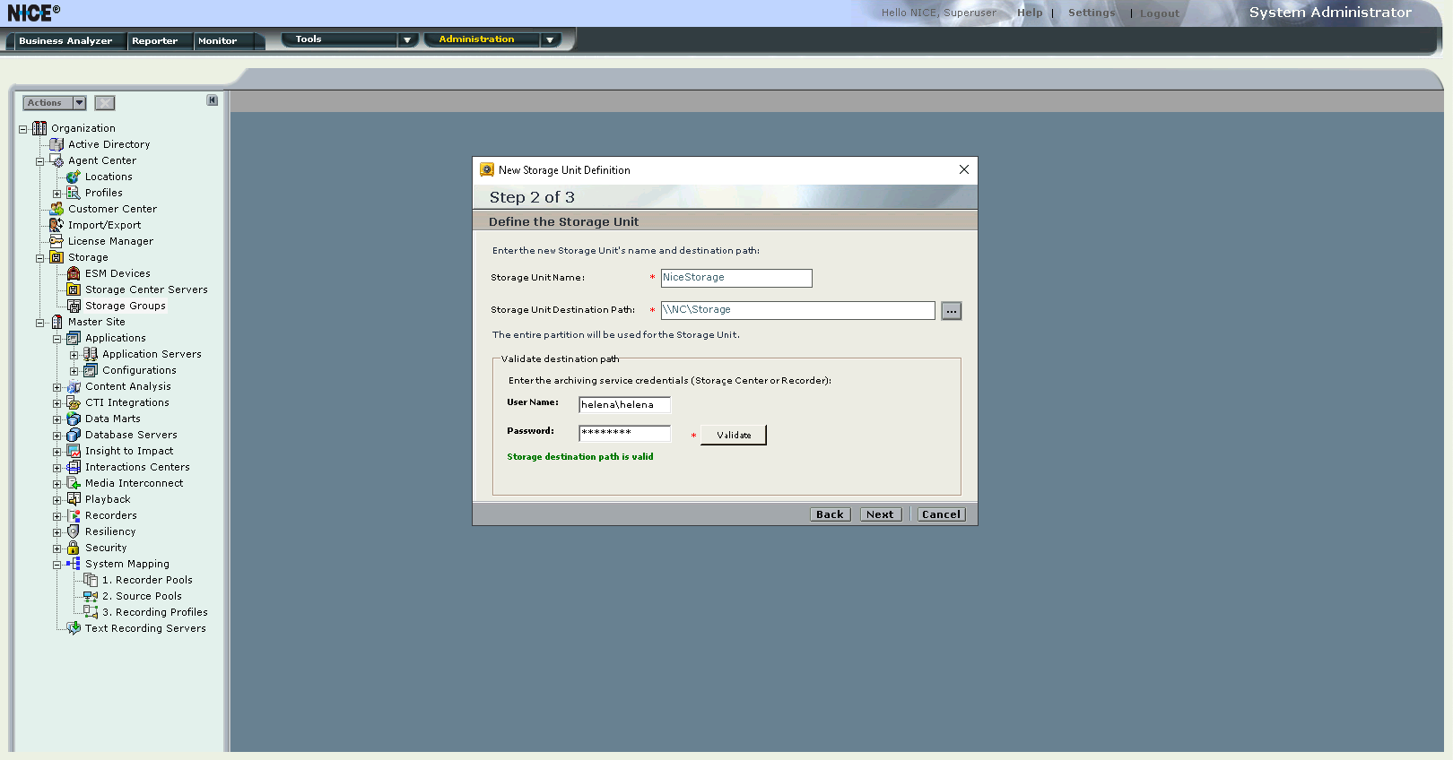Click the Import/Export icon
This screenshot has width=1453, height=760.
pyautogui.click(x=57, y=225)
